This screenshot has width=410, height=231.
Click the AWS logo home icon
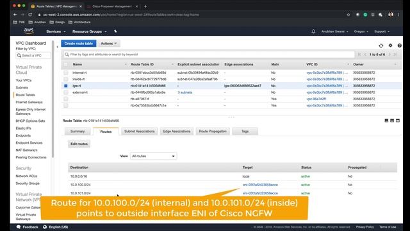29,31
